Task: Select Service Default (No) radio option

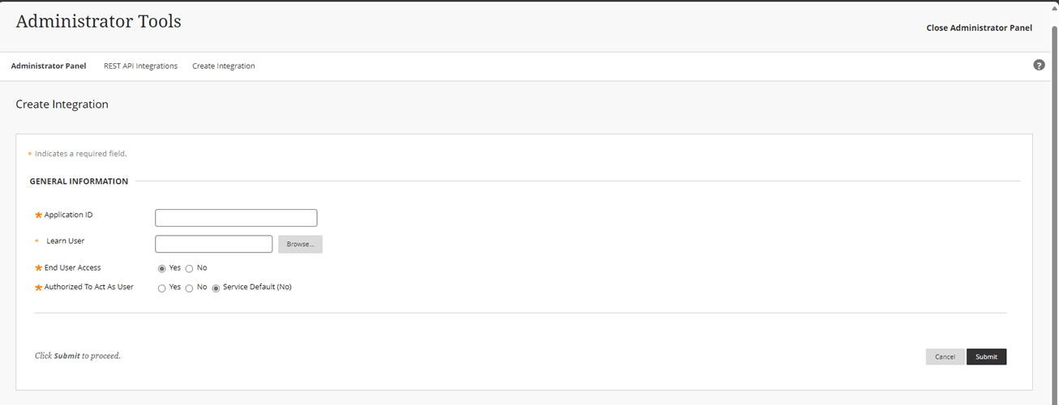Action: tap(216, 288)
